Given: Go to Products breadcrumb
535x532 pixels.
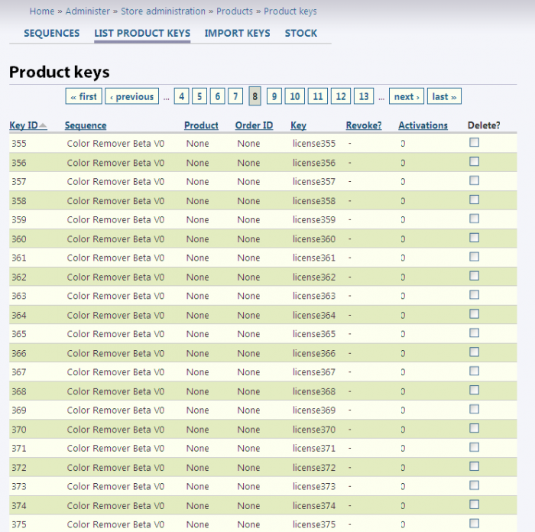Looking at the screenshot, I should tap(235, 11).
